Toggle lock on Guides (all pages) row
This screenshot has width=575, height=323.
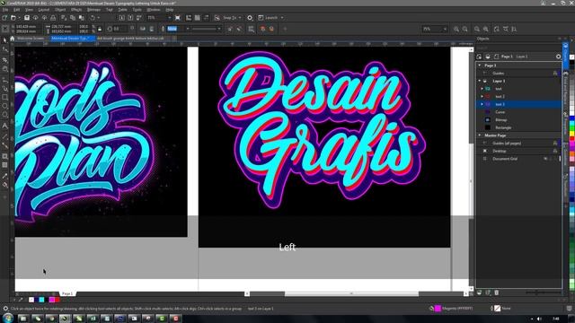(555, 144)
